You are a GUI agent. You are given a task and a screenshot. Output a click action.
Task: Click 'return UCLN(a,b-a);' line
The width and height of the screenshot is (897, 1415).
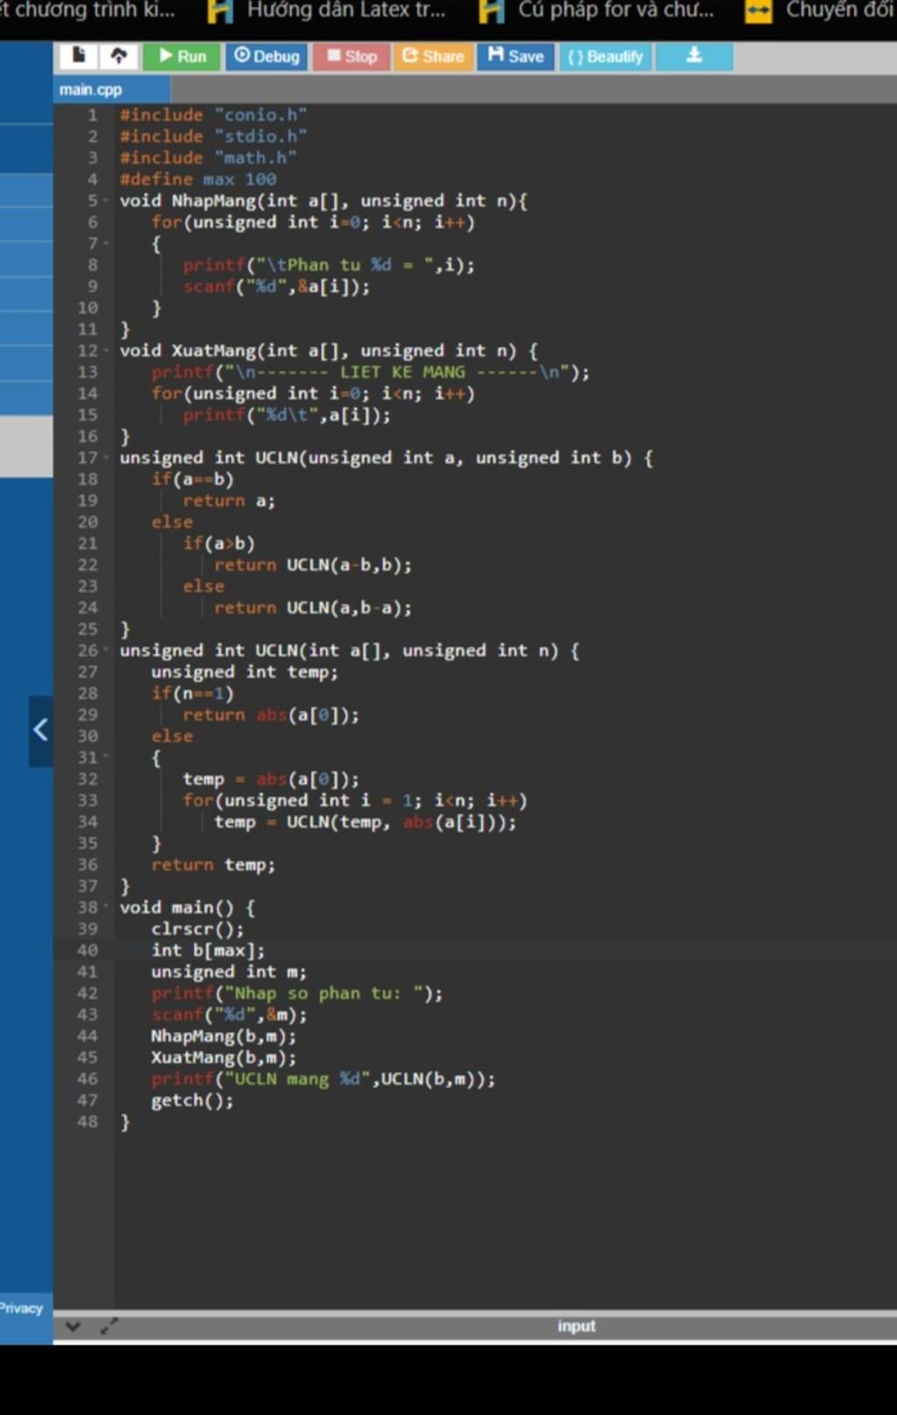pos(313,608)
